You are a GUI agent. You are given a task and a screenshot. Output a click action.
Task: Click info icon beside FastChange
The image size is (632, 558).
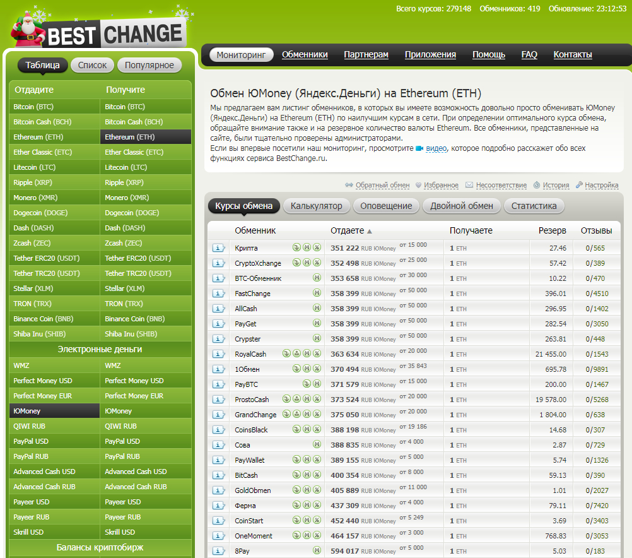coord(218,294)
